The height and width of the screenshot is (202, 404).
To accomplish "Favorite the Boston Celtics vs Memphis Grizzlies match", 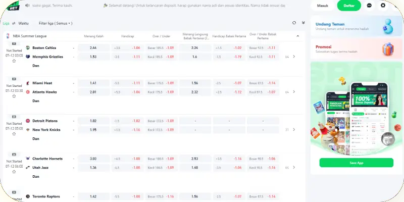I will point(14,61).
